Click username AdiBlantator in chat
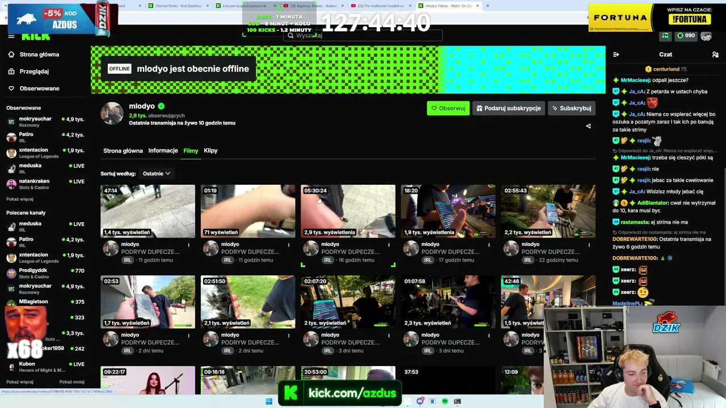The height and width of the screenshot is (408, 726). click(653, 203)
